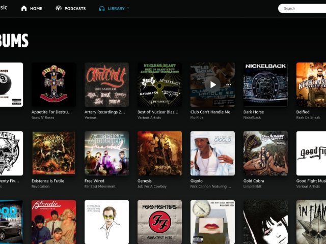The height and width of the screenshot is (244, 326).
Task: Open Existence Is Futile album cover
Action: (53, 154)
